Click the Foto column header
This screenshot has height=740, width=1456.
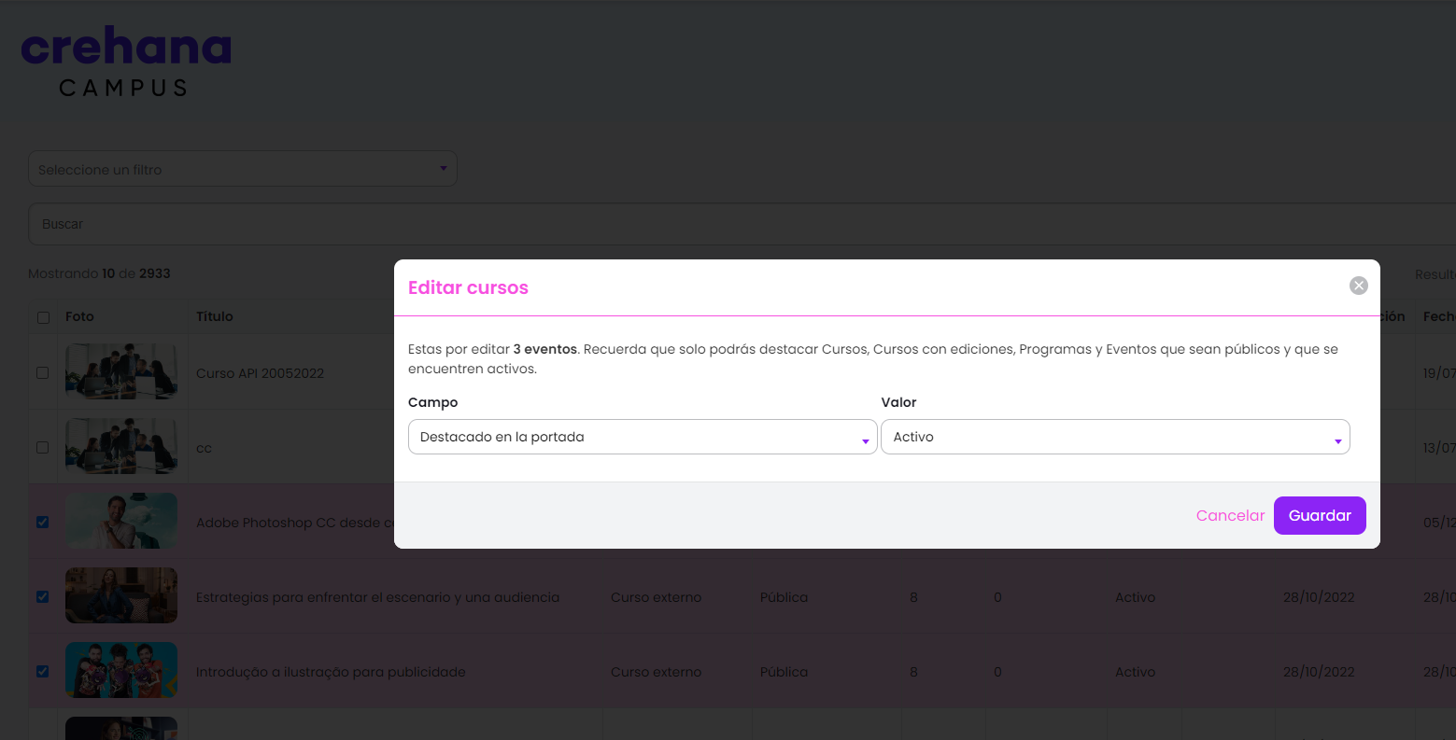coord(79,316)
